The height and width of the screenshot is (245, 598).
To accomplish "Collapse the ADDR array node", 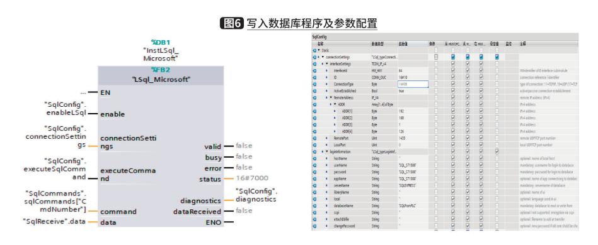I will coord(335,105).
